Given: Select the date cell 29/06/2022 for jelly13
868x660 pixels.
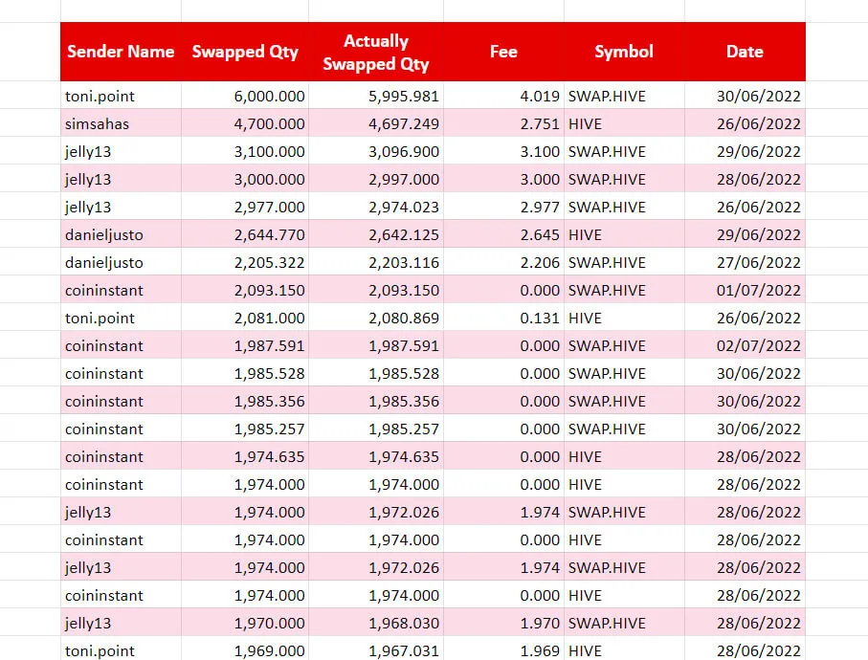Looking at the screenshot, I should (x=745, y=150).
